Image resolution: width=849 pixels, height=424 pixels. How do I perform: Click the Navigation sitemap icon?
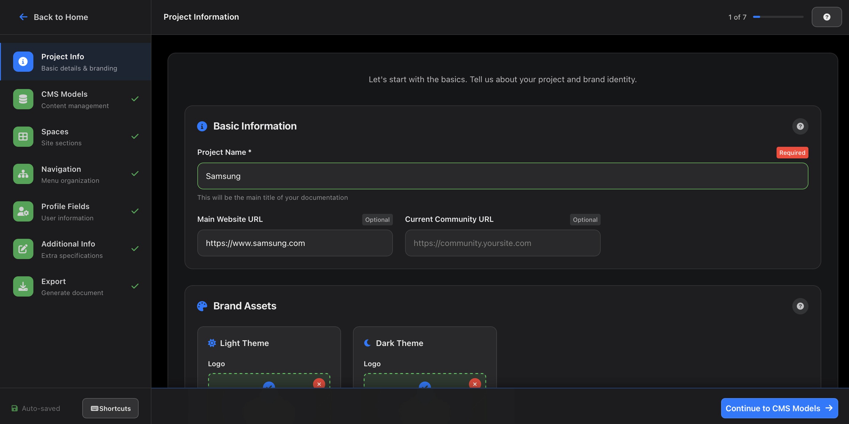pyautogui.click(x=23, y=174)
